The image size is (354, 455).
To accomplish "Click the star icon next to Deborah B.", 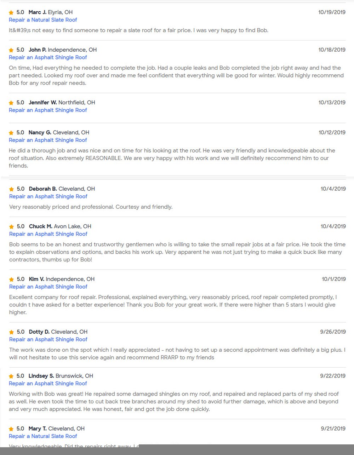I will click(x=11, y=189).
